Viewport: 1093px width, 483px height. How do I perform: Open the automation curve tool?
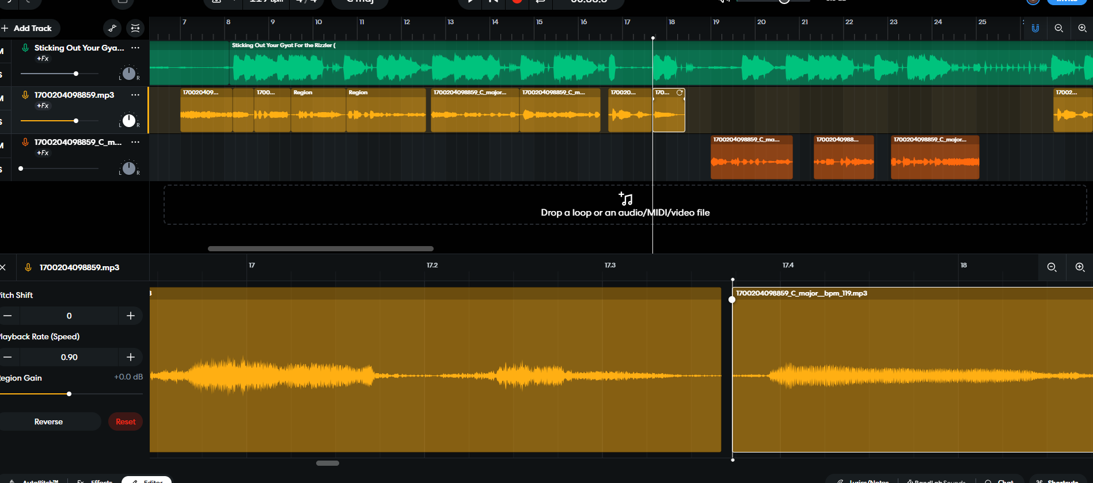tap(112, 28)
